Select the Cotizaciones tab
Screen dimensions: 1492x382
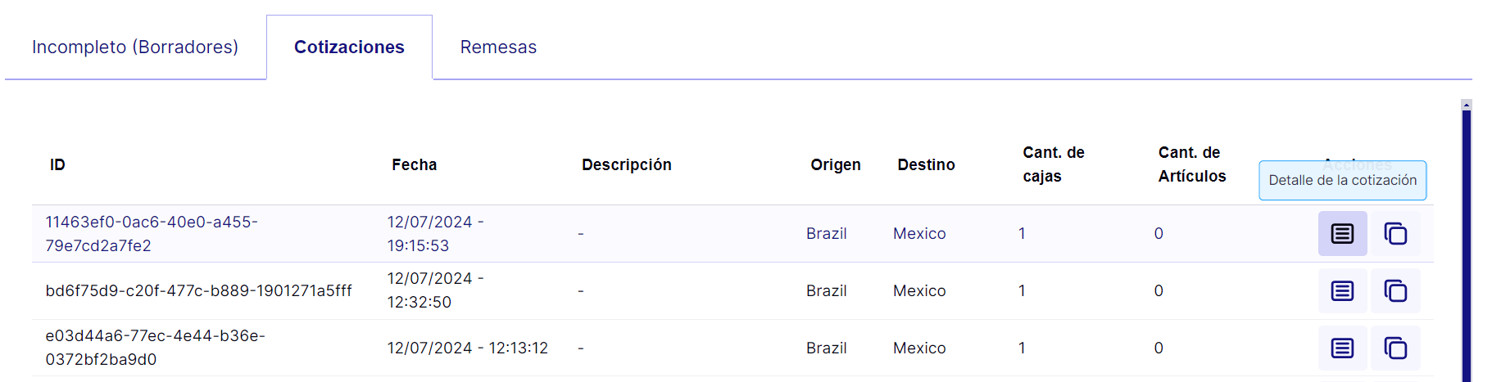349,47
